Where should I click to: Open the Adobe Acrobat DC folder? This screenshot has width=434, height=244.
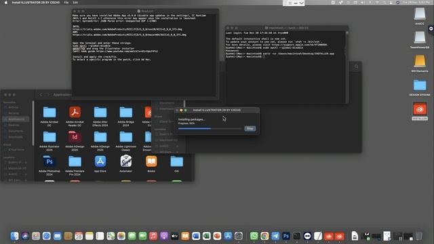click(50, 117)
